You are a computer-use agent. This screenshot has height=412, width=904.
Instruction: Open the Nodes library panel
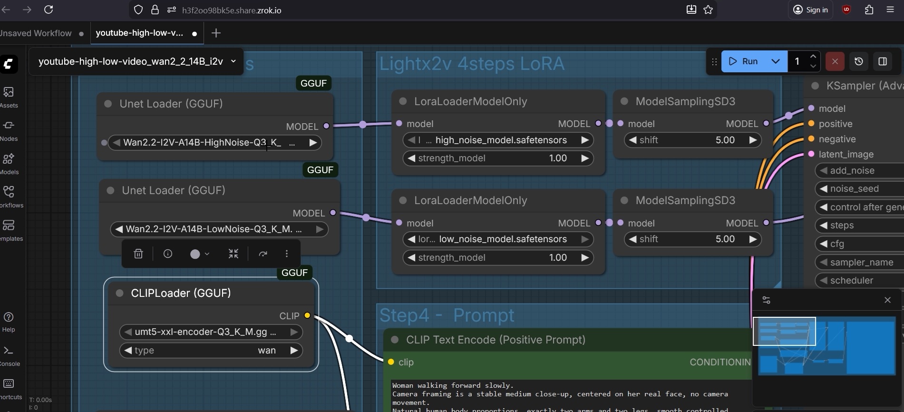point(9,130)
